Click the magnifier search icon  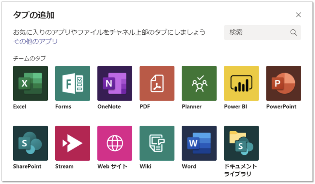pyautogui.click(x=294, y=32)
